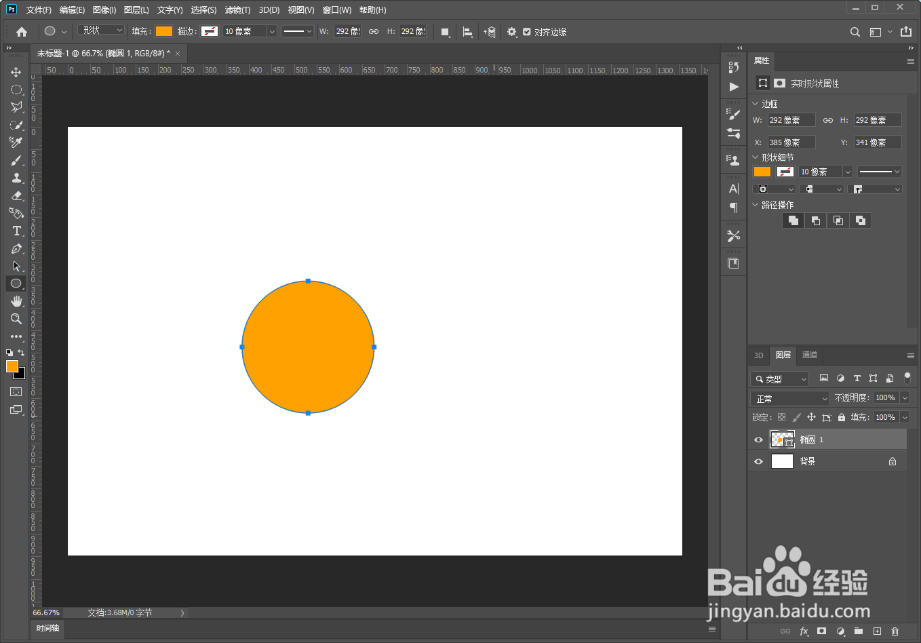Select the Hand tool
Viewport: 921px width, 643px height.
(x=16, y=301)
